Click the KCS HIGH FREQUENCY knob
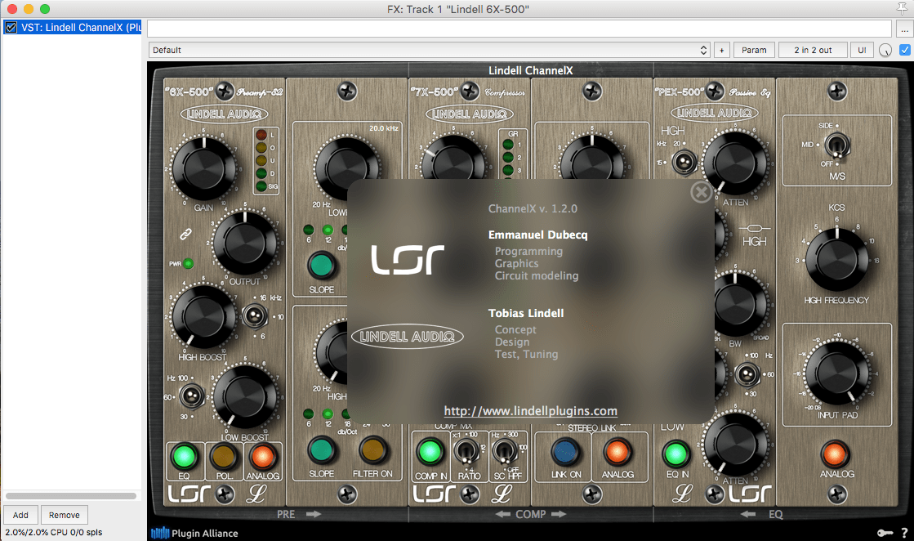The width and height of the screenshot is (914, 541). pyautogui.click(x=836, y=259)
